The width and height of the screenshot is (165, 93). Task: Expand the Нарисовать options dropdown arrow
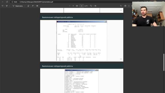pyautogui.click(x=25, y=6)
